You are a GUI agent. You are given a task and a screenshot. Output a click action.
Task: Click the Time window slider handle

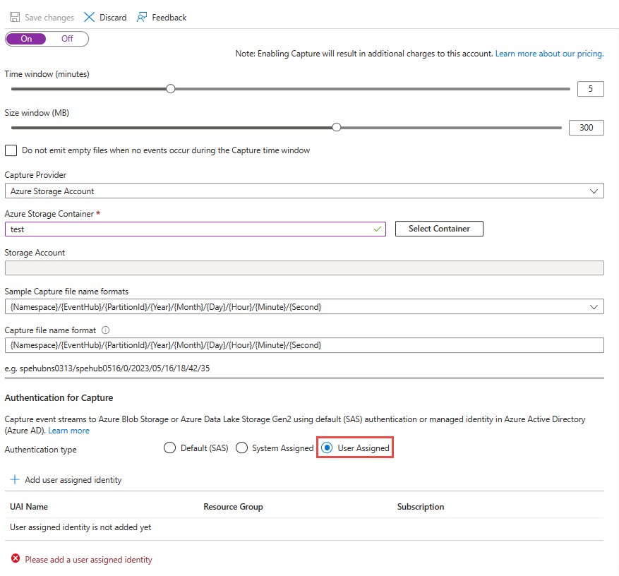point(170,89)
